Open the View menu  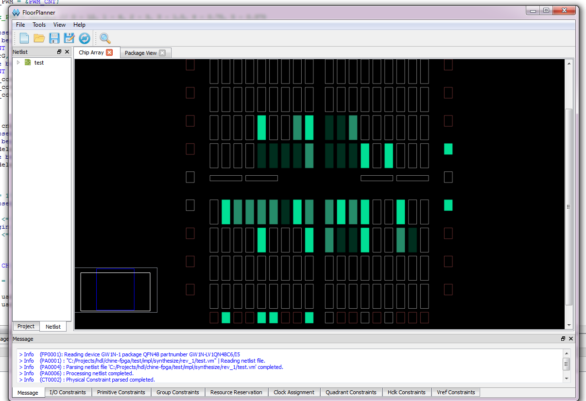59,25
